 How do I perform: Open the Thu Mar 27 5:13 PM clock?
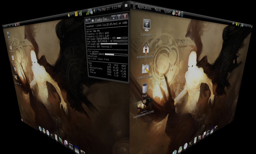tap(109, 8)
